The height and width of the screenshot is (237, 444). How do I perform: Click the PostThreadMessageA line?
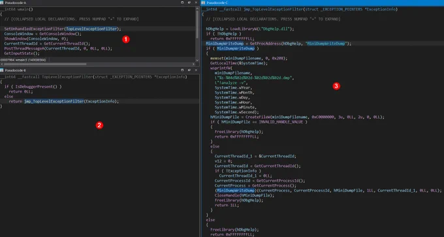pyautogui.click(x=58, y=48)
